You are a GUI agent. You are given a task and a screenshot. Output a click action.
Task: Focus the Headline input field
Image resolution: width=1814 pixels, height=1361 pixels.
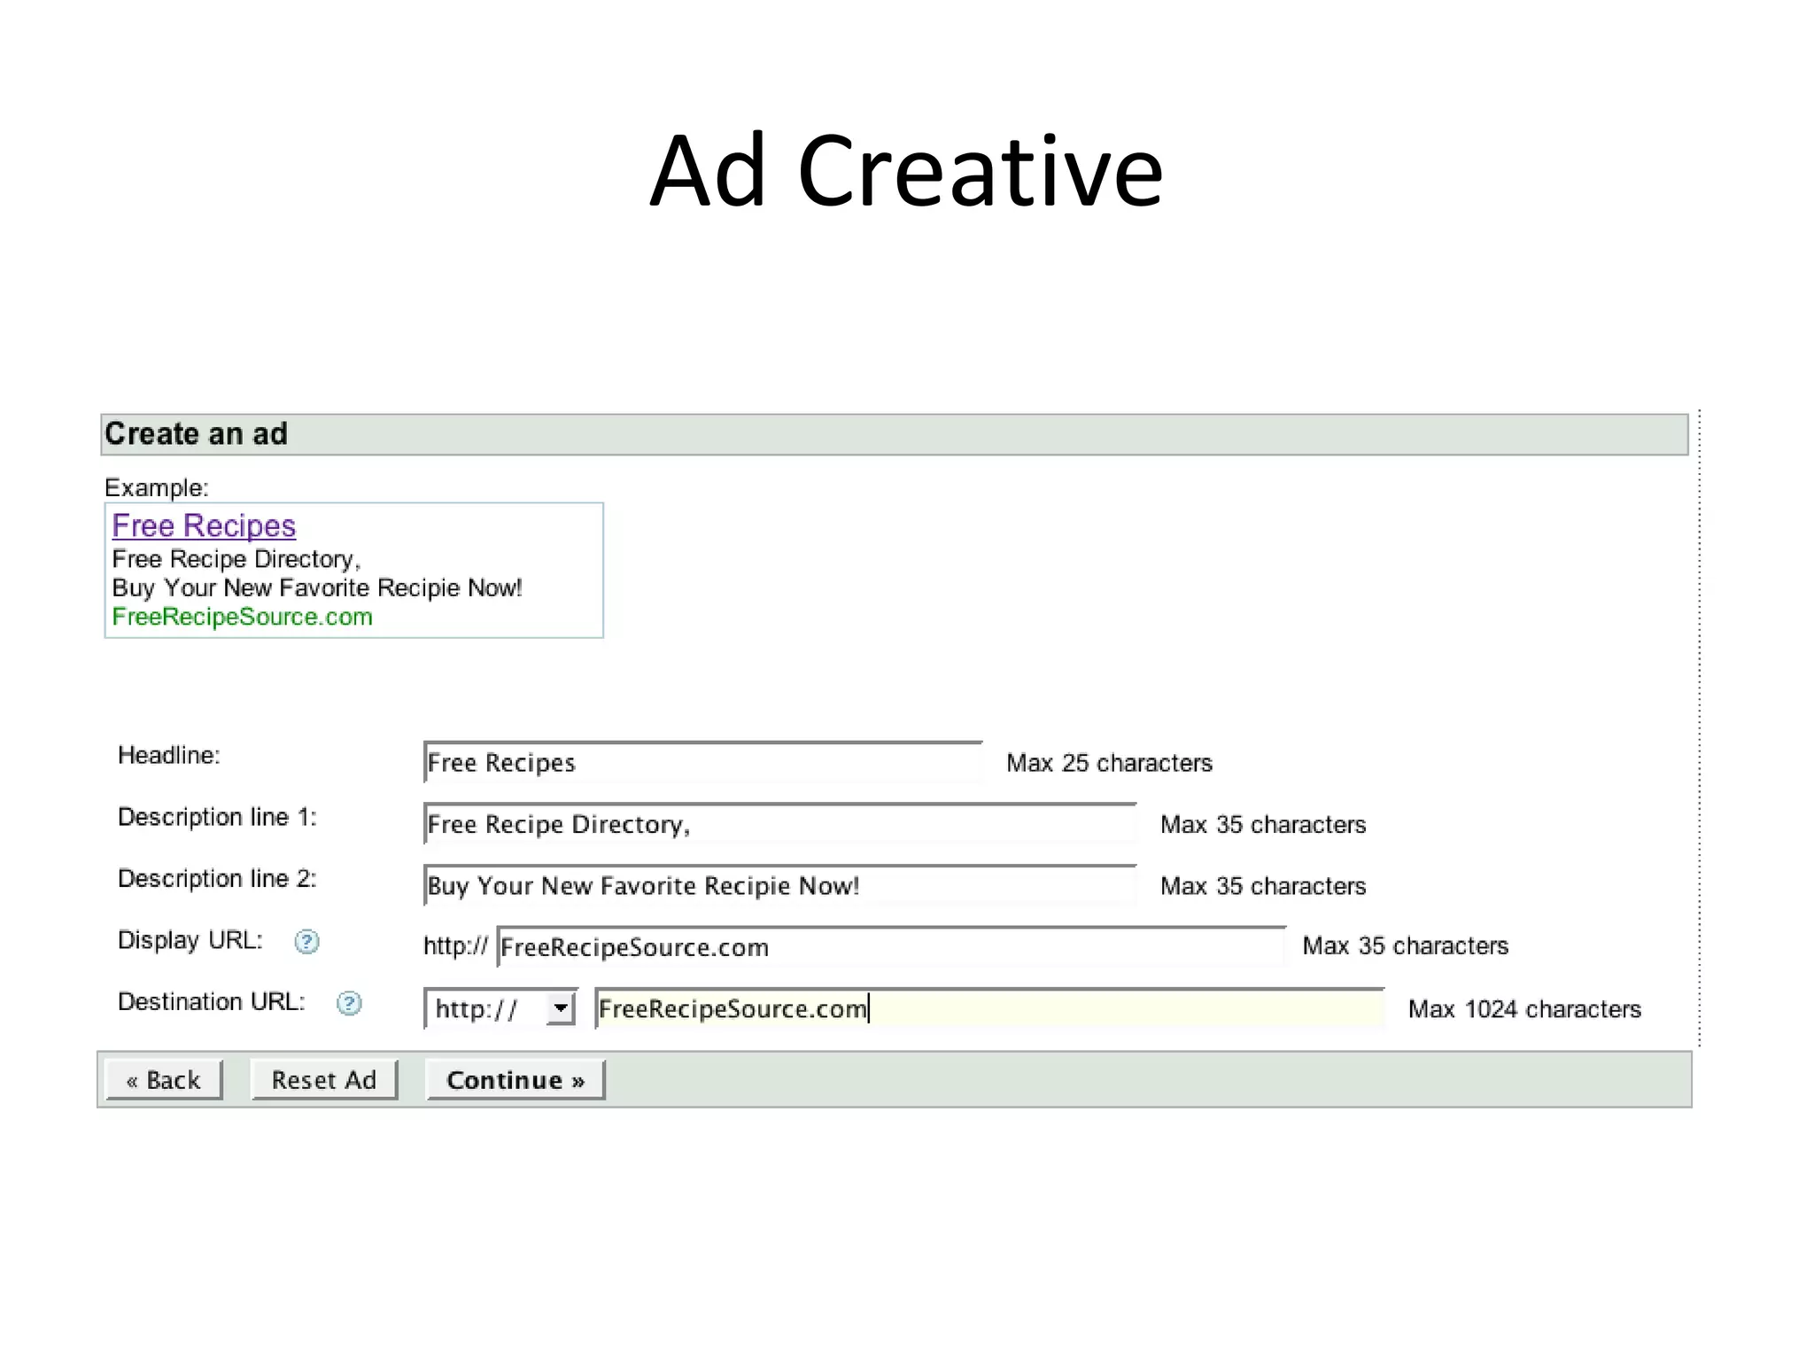(703, 762)
